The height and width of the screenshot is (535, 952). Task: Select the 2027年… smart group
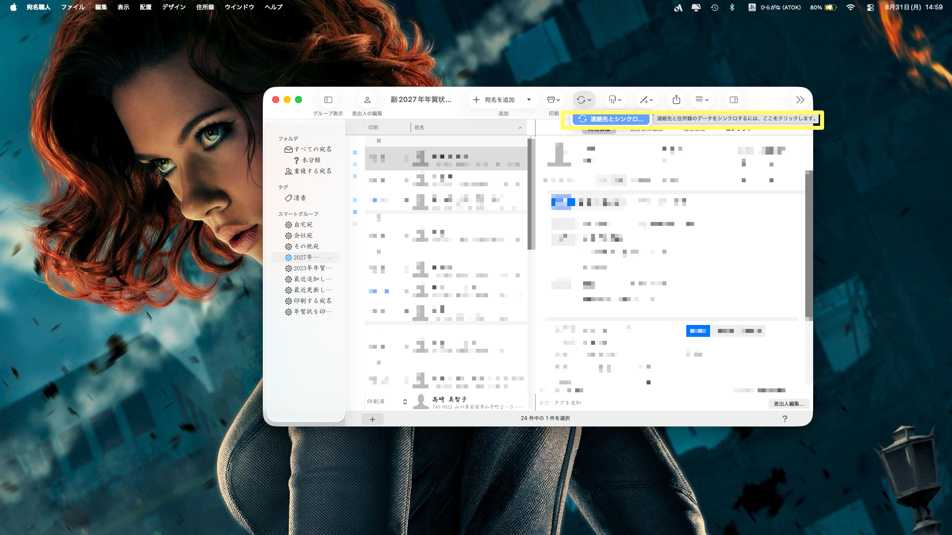pos(306,258)
